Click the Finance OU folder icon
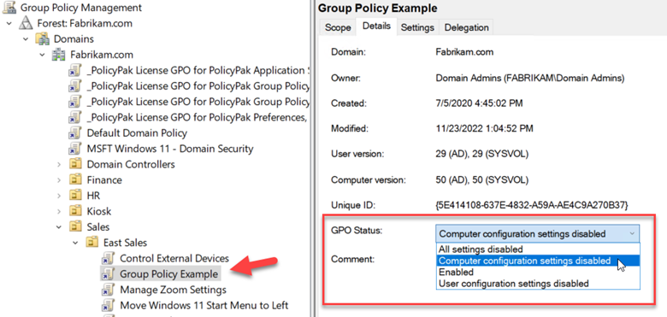 coord(75,179)
